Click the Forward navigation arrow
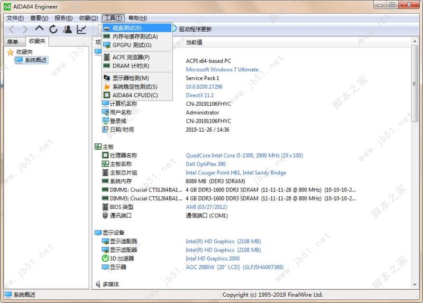The width and height of the screenshot is (423, 303). coord(25,29)
